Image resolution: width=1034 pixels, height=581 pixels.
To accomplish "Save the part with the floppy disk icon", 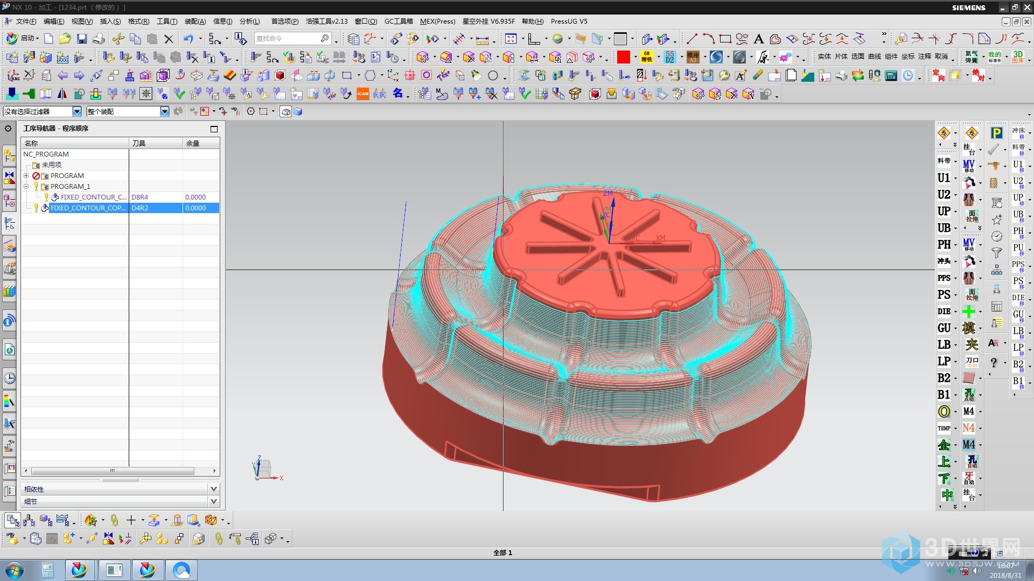I will point(82,39).
